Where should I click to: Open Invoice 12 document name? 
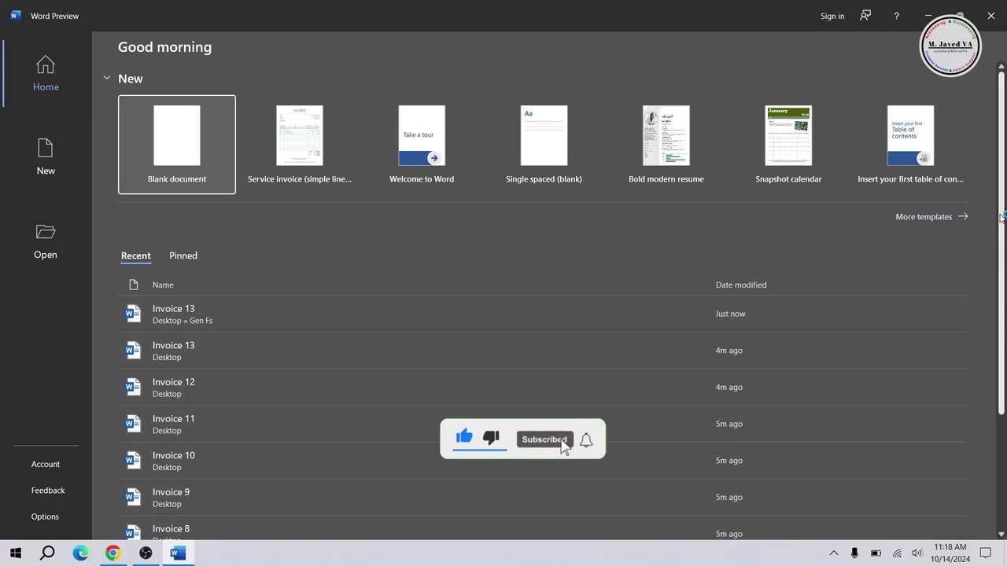174,382
